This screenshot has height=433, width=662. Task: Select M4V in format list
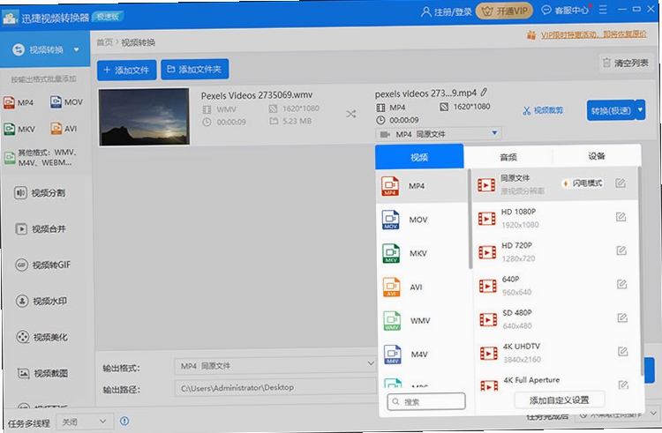pos(425,355)
